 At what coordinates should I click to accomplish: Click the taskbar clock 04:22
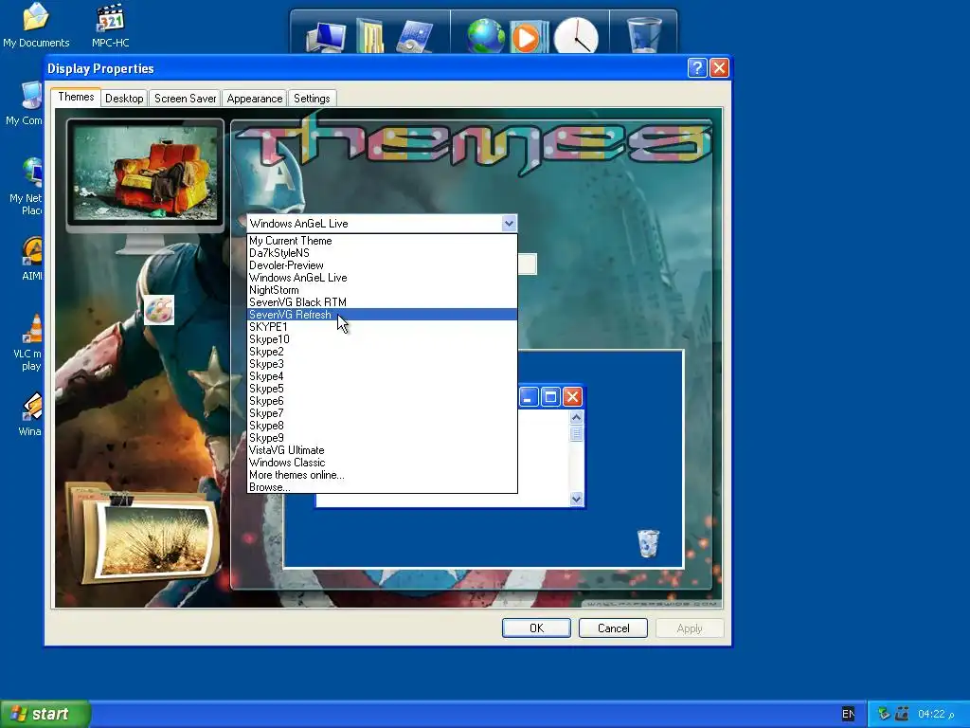point(935,715)
